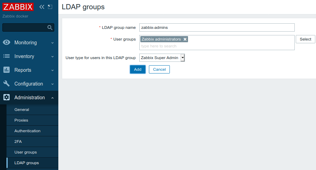
Task: Focus the LDAP group name field
Action: [217, 27]
